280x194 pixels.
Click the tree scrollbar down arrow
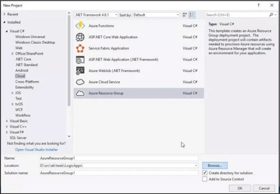[69, 136]
